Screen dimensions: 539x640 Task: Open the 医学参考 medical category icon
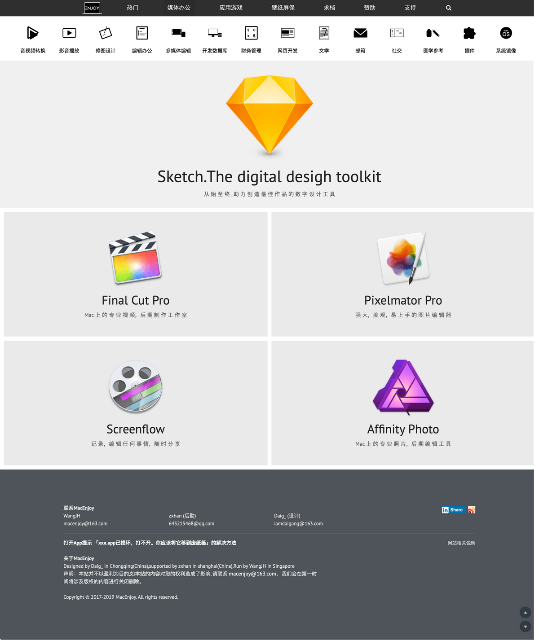(x=433, y=33)
